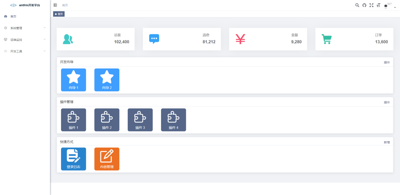The height and width of the screenshot is (195, 400).
Task: Click the message count 81,212
Action: 209,42
